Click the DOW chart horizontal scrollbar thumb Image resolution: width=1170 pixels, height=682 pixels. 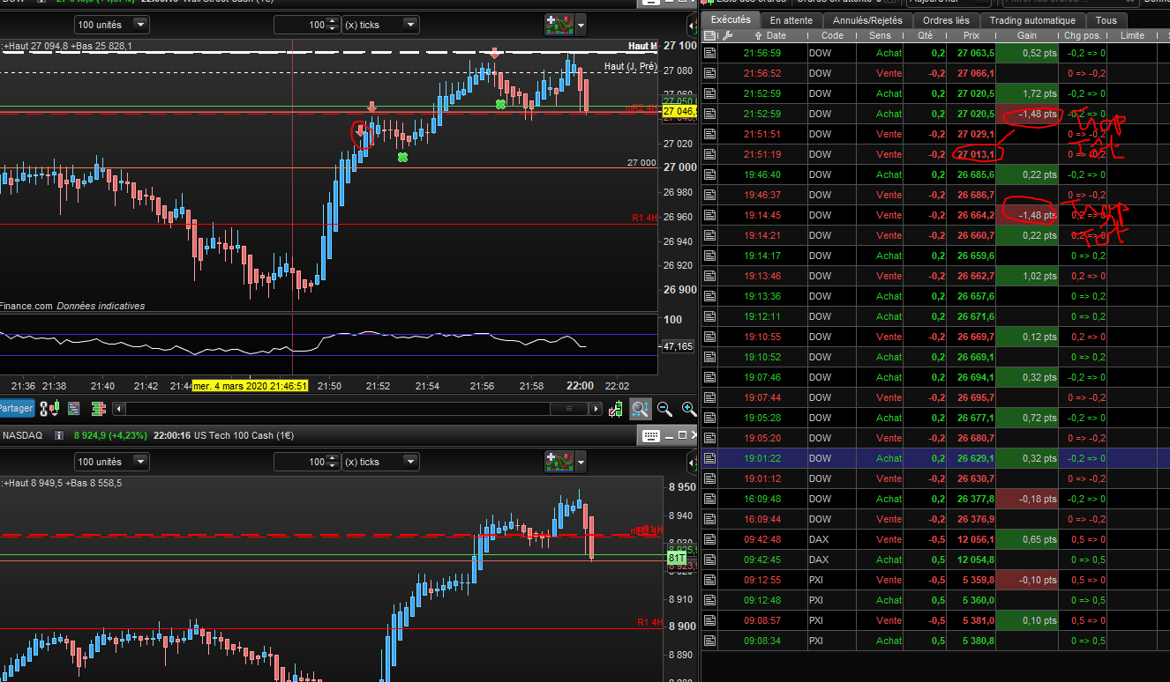(x=567, y=409)
